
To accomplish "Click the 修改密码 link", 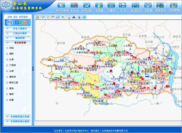I will click(x=23, y=17).
